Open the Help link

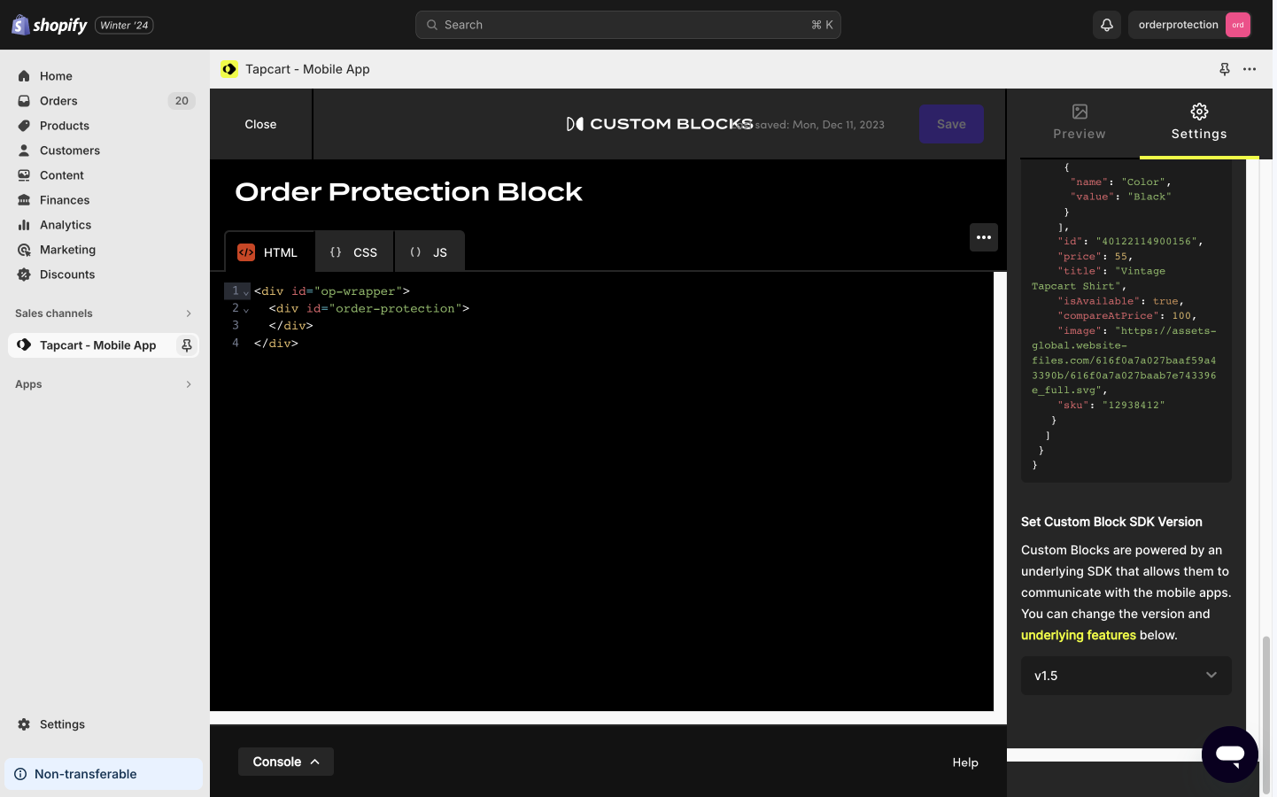coord(965,762)
